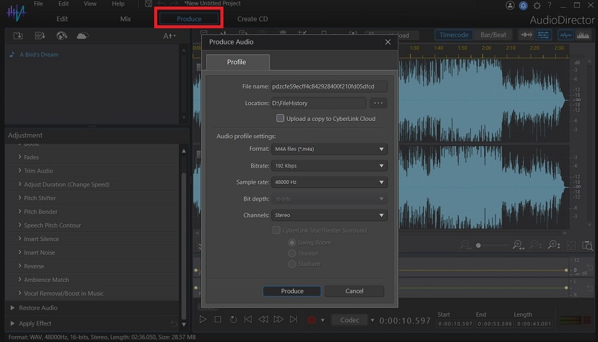The width and height of the screenshot is (598, 342).
Task: Open the Sample rate dropdown showing 48000 Hz
Action: pos(329,182)
